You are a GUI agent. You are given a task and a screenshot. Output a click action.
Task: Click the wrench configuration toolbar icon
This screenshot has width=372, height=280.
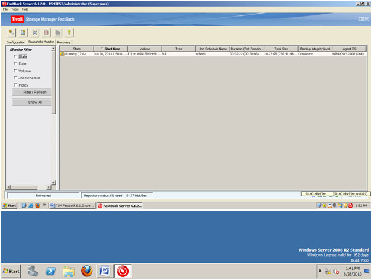coord(11,33)
